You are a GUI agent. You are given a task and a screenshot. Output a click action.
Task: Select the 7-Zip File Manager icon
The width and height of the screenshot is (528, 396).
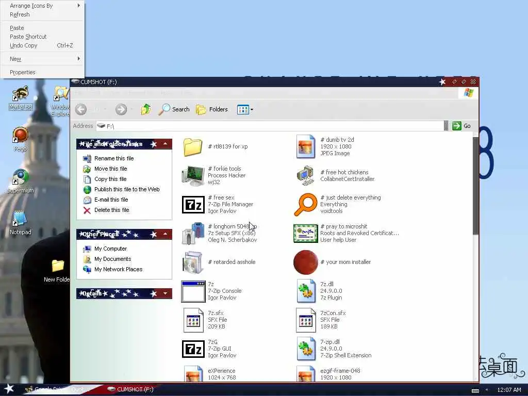193,204
